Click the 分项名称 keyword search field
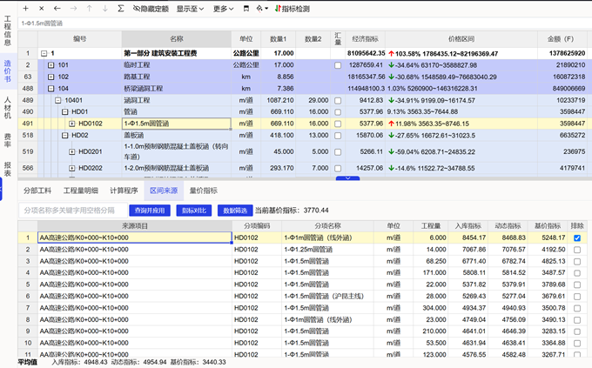Viewport: 592px width, 368px height. click(x=72, y=211)
